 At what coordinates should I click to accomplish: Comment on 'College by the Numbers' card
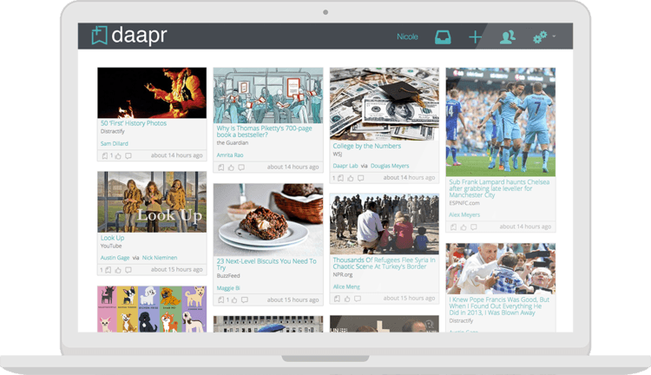point(361,178)
